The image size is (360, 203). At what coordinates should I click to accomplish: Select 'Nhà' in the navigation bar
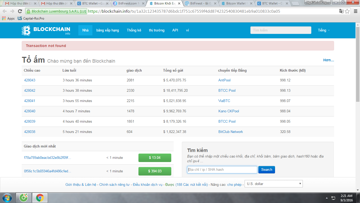tap(85, 30)
